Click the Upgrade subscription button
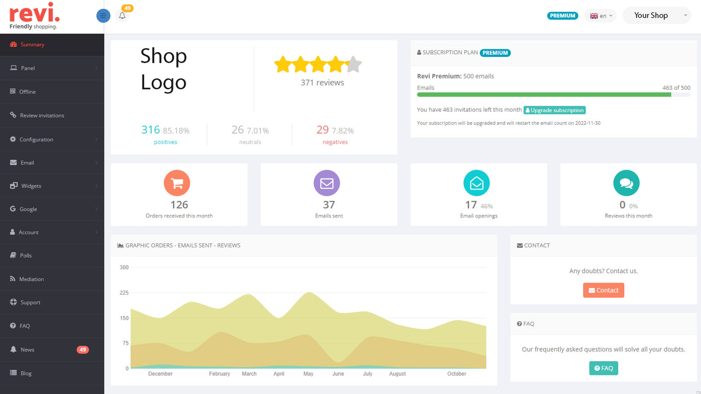The height and width of the screenshot is (394, 701). click(555, 110)
